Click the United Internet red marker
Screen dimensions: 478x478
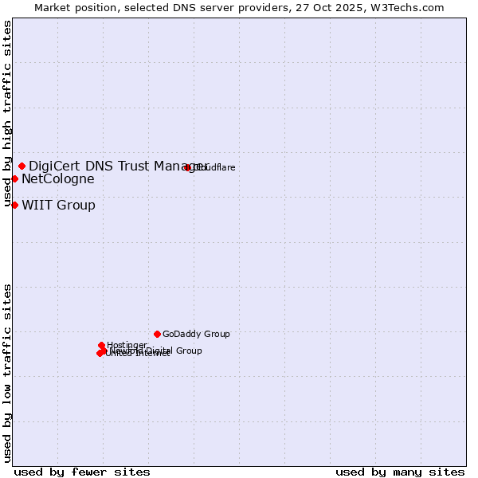(x=100, y=353)
